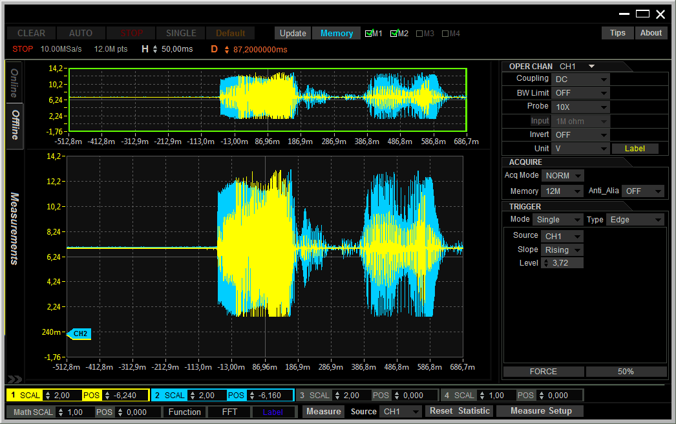Select the Memory tab button
Screen dimensions: 676x424
tap(337, 33)
